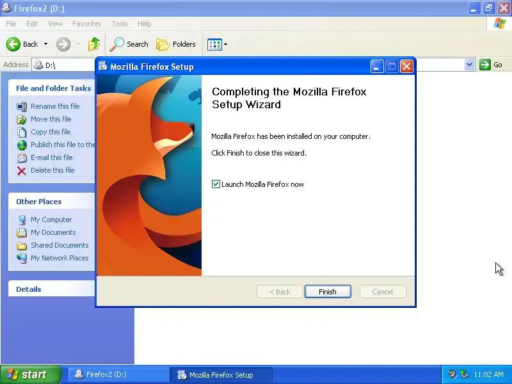This screenshot has width=512, height=384.
Task: Open the Help menu
Action: (x=145, y=24)
